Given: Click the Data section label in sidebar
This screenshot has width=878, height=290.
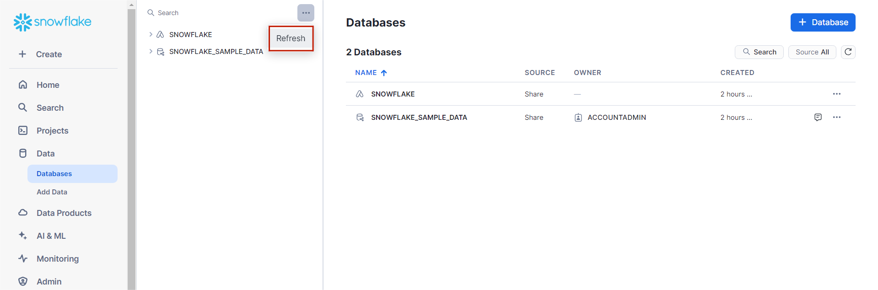Looking at the screenshot, I should [x=45, y=153].
